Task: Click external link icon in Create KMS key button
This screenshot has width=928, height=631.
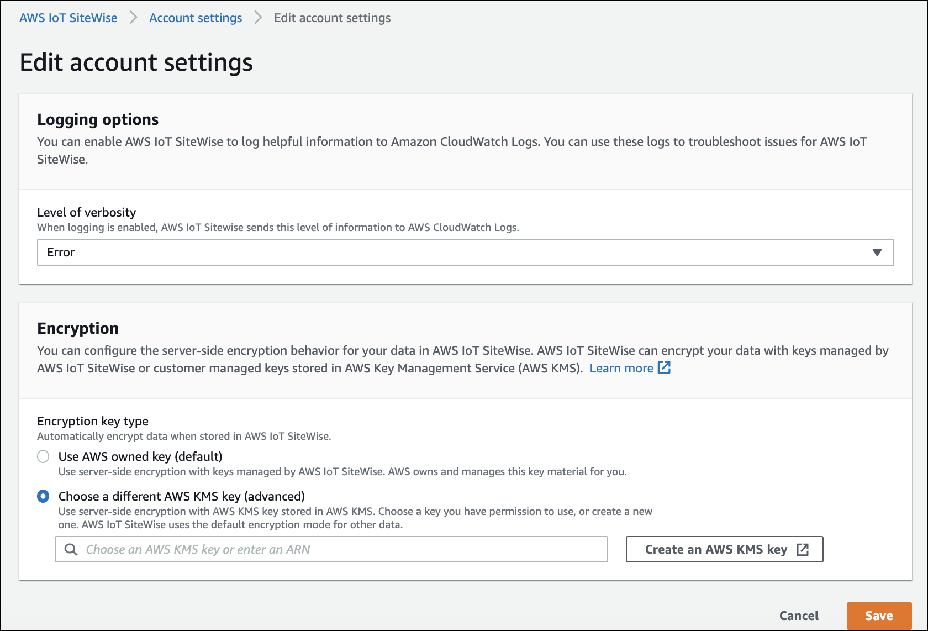Action: [x=803, y=549]
